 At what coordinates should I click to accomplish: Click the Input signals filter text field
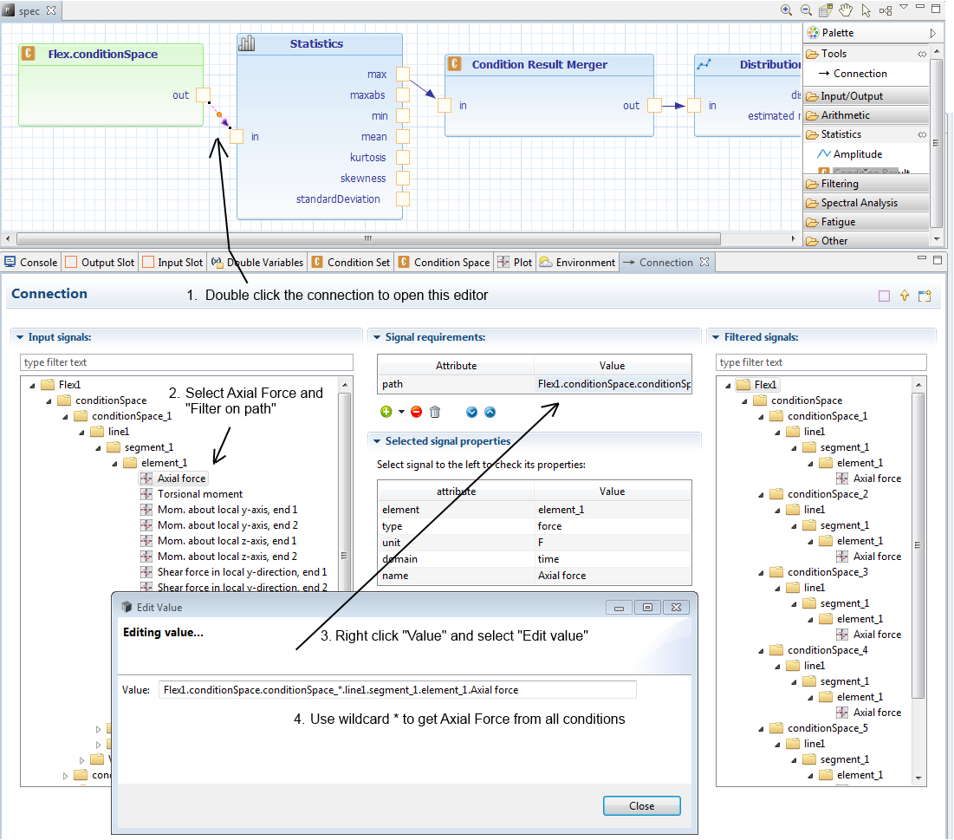(x=186, y=362)
